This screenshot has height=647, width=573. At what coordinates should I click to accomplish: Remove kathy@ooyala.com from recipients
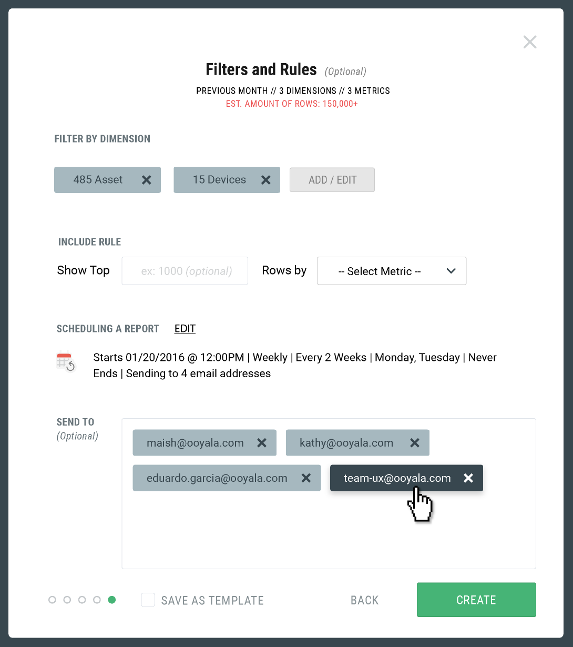click(x=415, y=442)
